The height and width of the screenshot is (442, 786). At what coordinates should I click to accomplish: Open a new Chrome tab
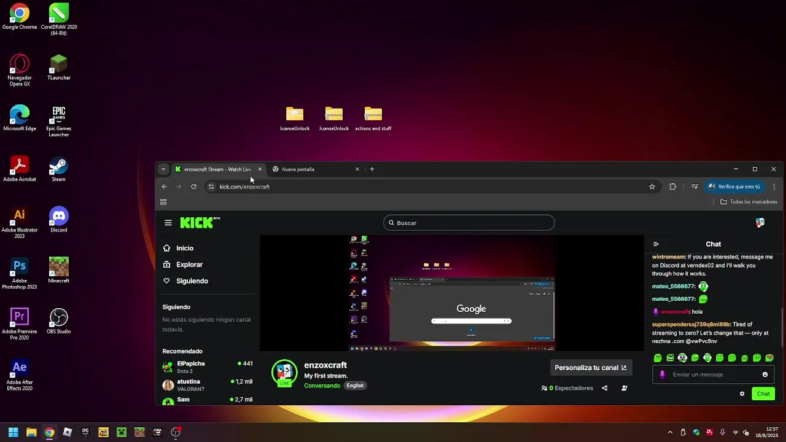[x=372, y=169]
